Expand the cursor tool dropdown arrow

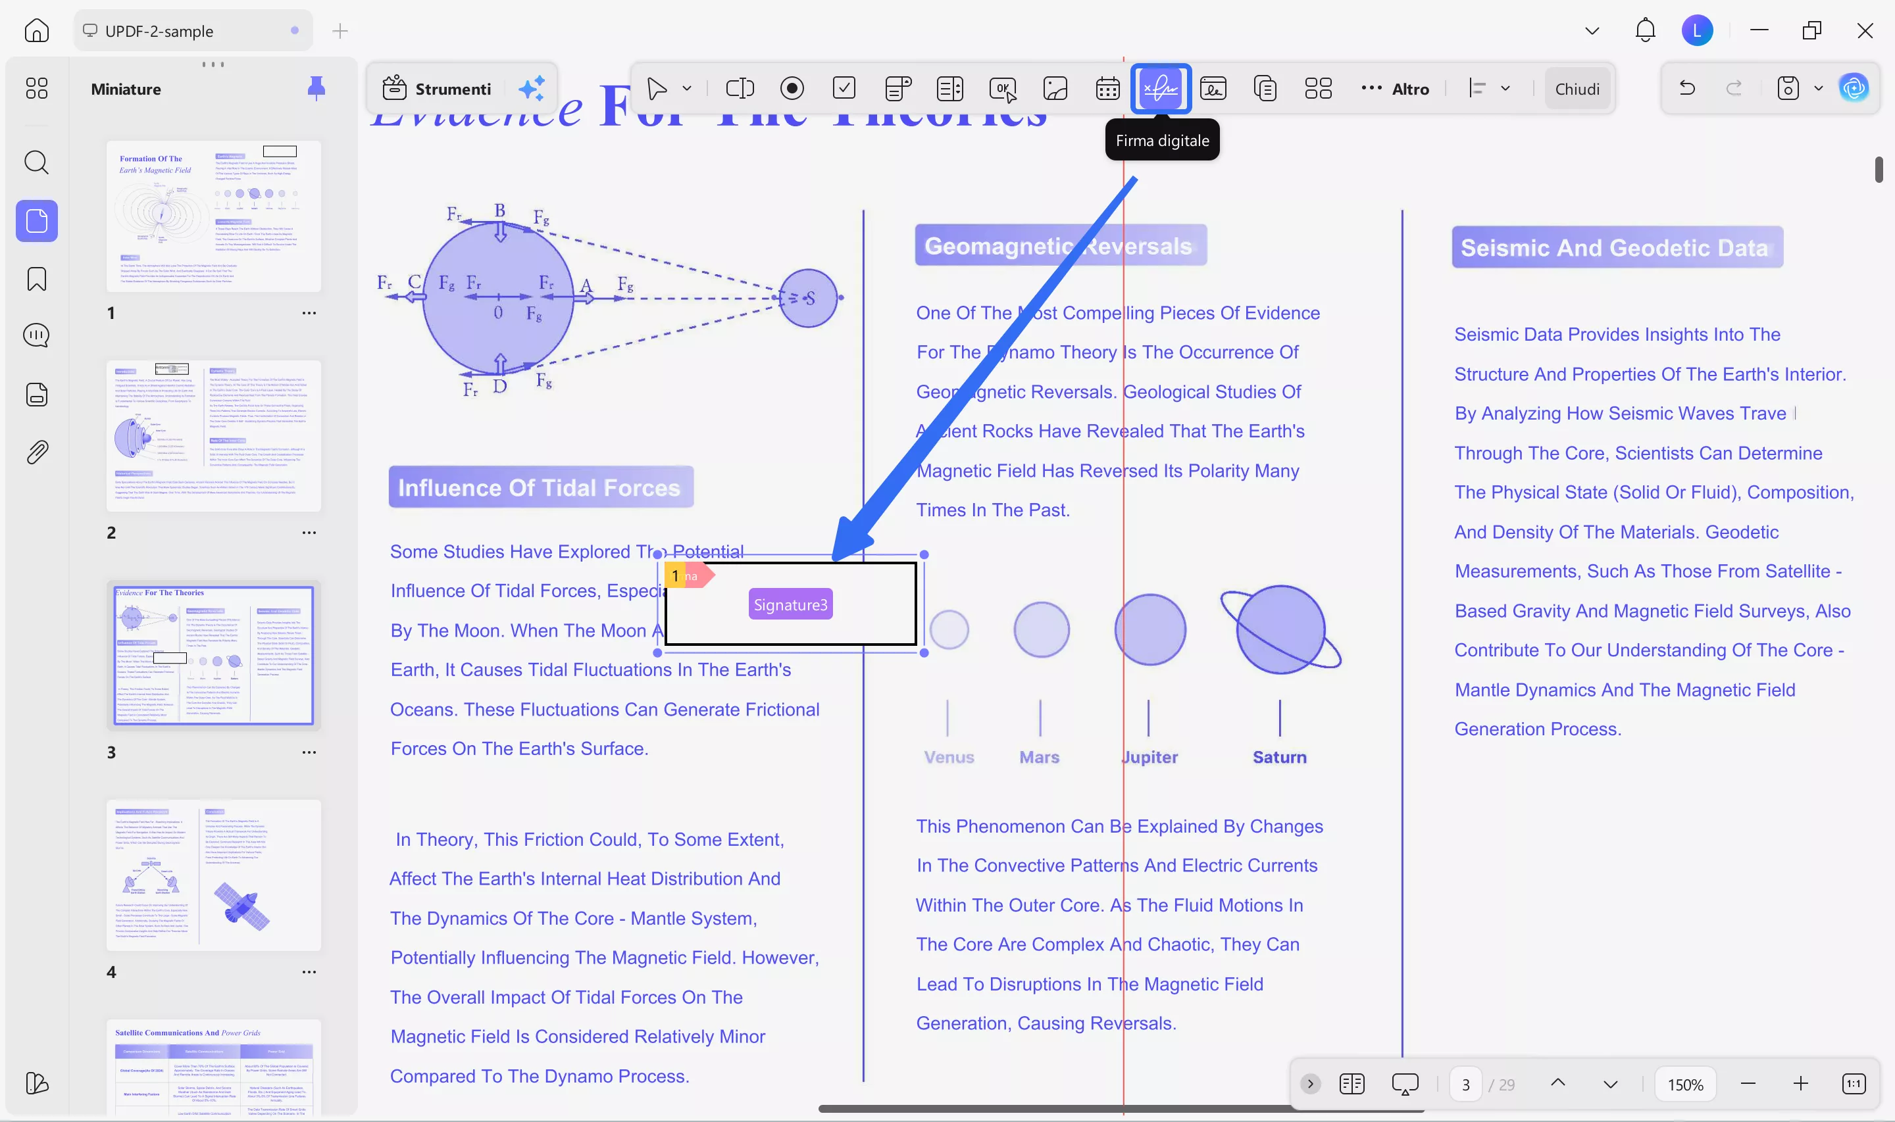[x=687, y=89]
